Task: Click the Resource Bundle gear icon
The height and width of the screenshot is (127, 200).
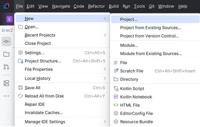Action: click(x=116, y=122)
